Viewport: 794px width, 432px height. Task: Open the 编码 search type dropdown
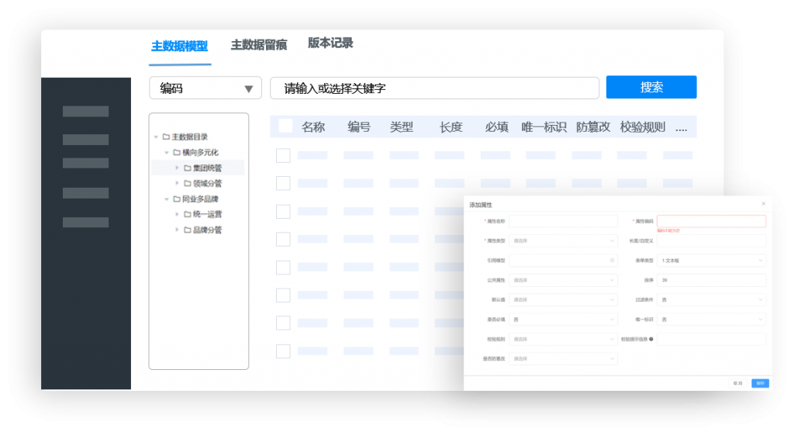205,88
